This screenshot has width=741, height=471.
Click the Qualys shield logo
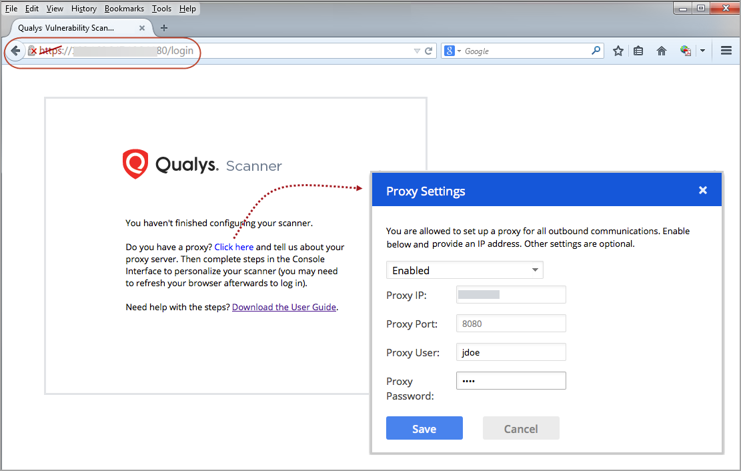click(x=135, y=164)
